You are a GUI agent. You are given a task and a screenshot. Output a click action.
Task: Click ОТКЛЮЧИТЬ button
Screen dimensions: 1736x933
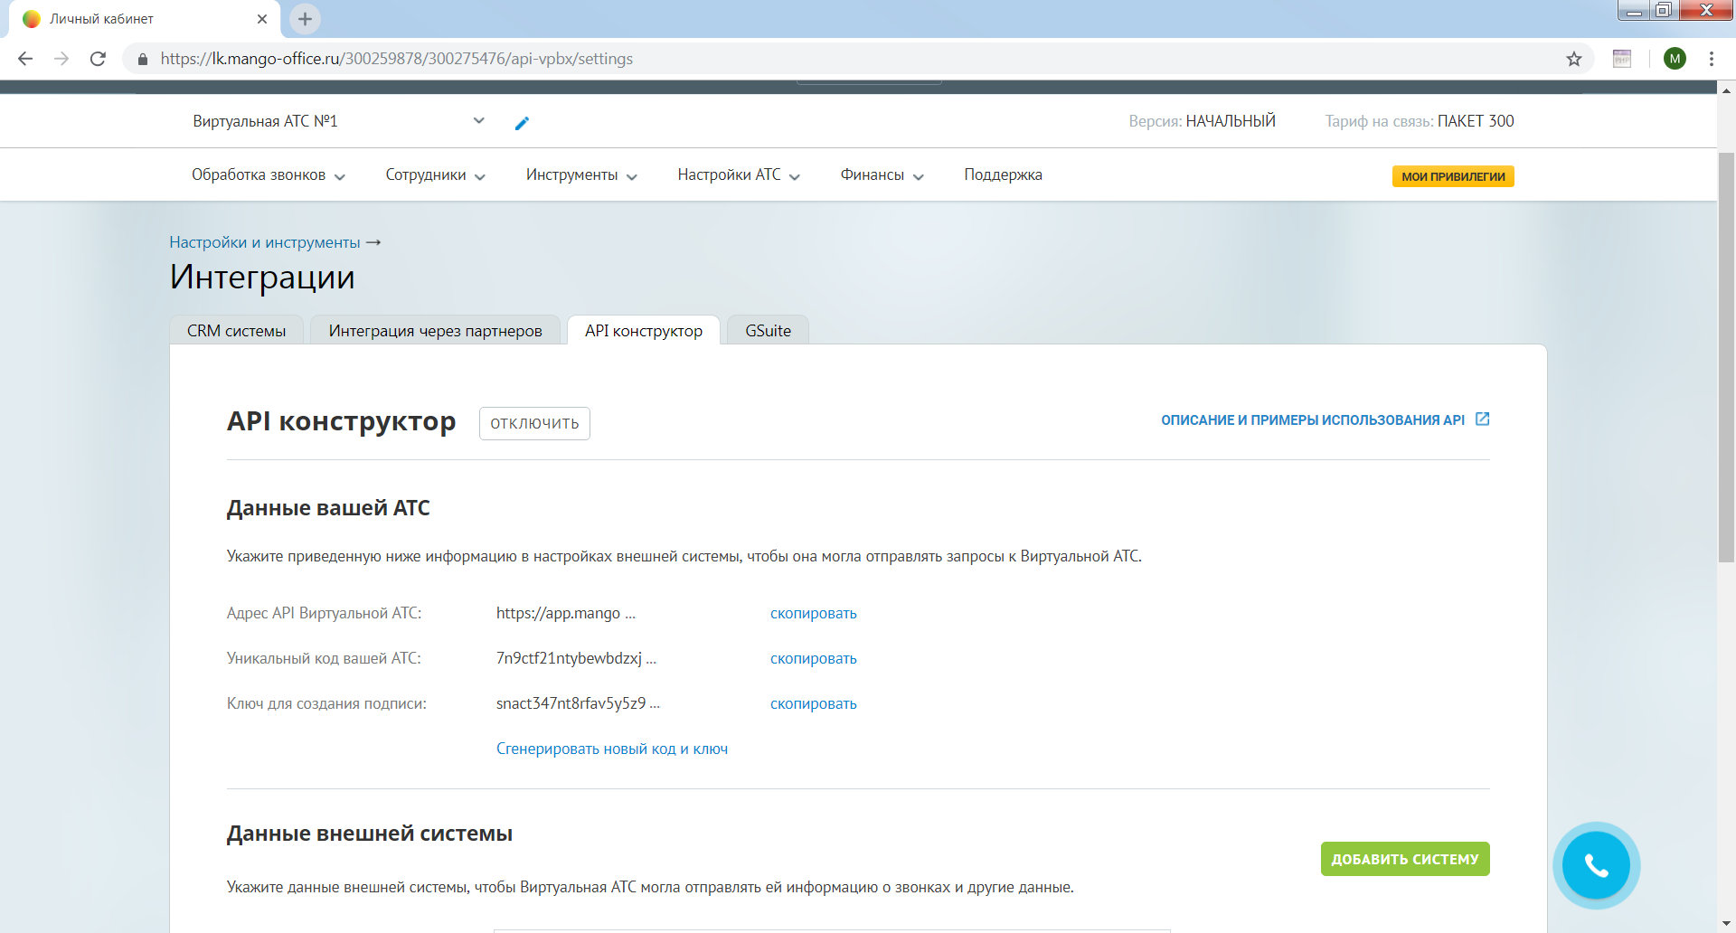click(x=534, y=423)
